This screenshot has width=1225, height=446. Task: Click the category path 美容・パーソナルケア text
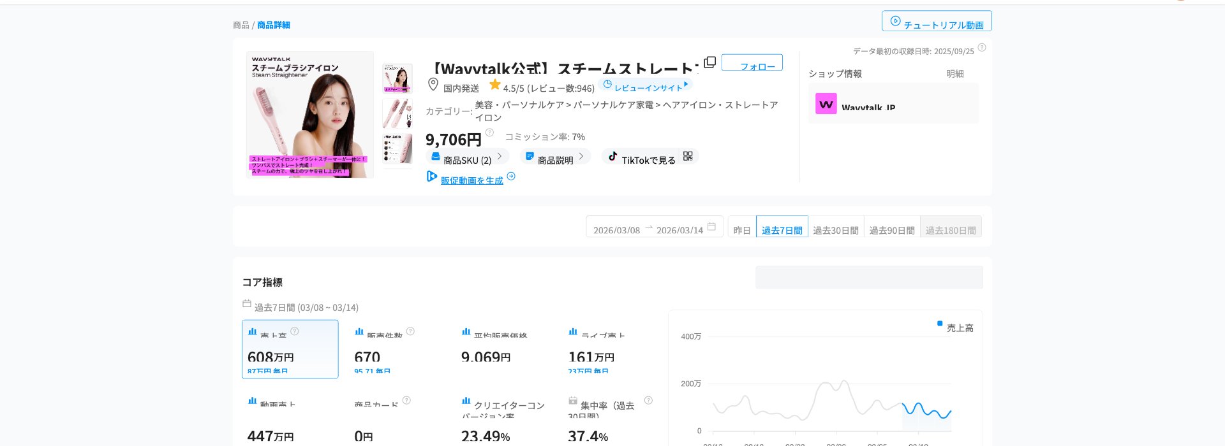[x=519, y=105]
